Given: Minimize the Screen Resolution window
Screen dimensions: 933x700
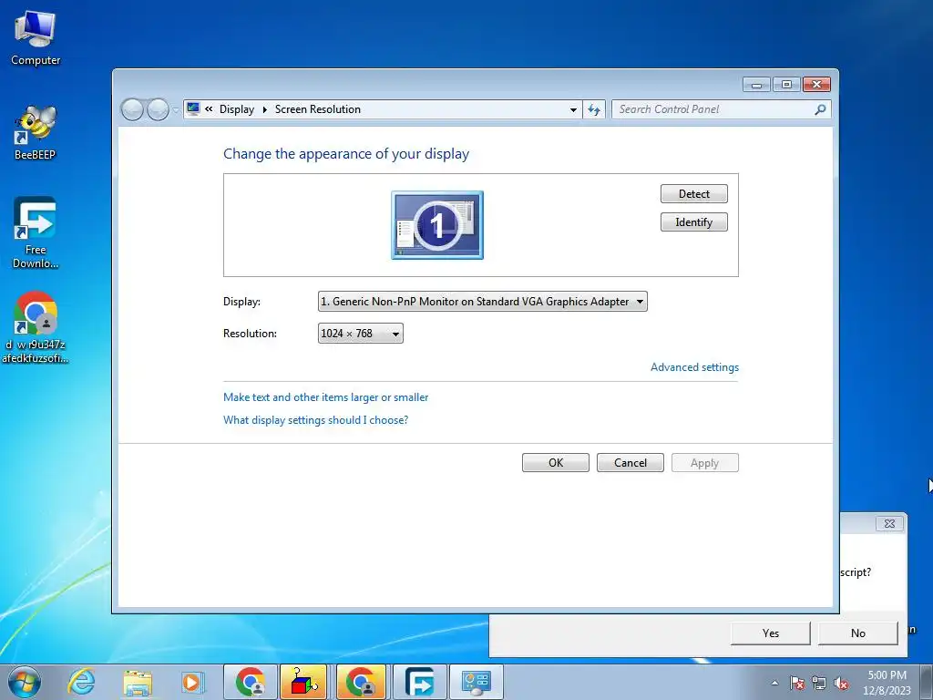Looking at the screenshot, I should coord(756,85).
